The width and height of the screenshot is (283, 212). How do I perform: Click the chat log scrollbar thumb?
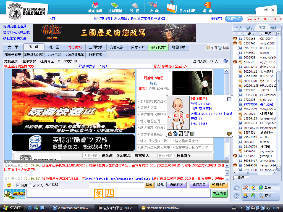pyautogui.click(x=227, y=173)
